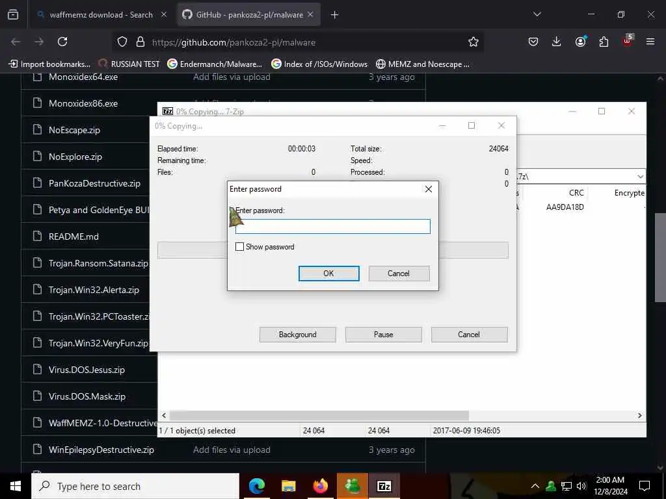Switch to 7-Zip taskbar icon
Viewport: 666px width, 499px height.
point(384,486)
